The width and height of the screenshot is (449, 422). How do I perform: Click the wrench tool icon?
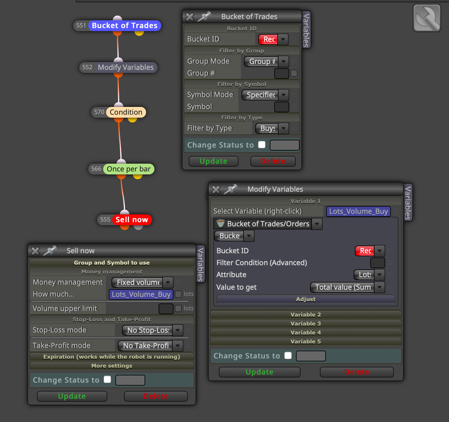coord(427,18)
